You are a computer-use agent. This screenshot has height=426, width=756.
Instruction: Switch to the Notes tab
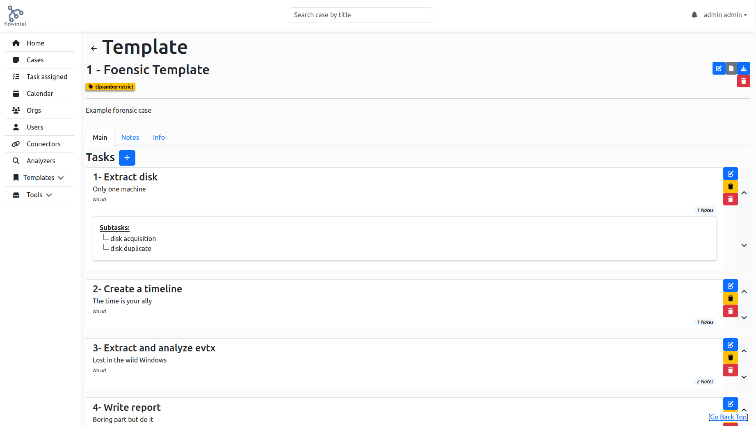pos(130,137)
